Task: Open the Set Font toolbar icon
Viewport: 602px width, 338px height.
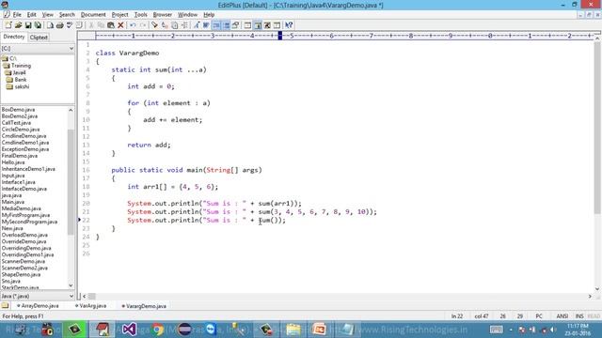Action: point(197,25)
